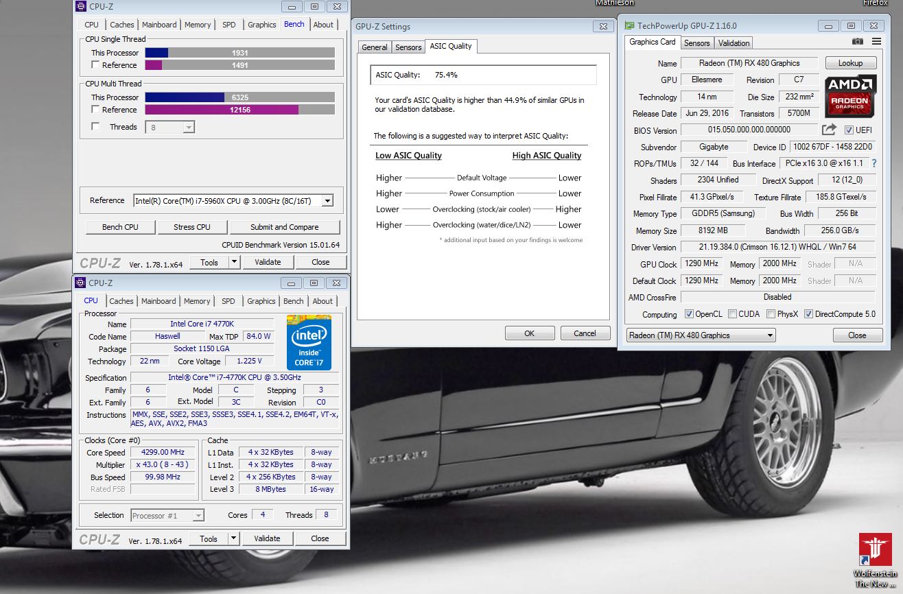Click single thread This Processor bar 1931
This screenshot has width=903, height=594.
pos(240,53)
